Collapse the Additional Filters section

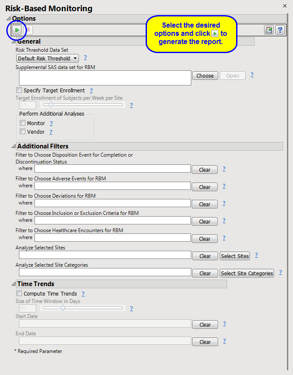point(14,146)
